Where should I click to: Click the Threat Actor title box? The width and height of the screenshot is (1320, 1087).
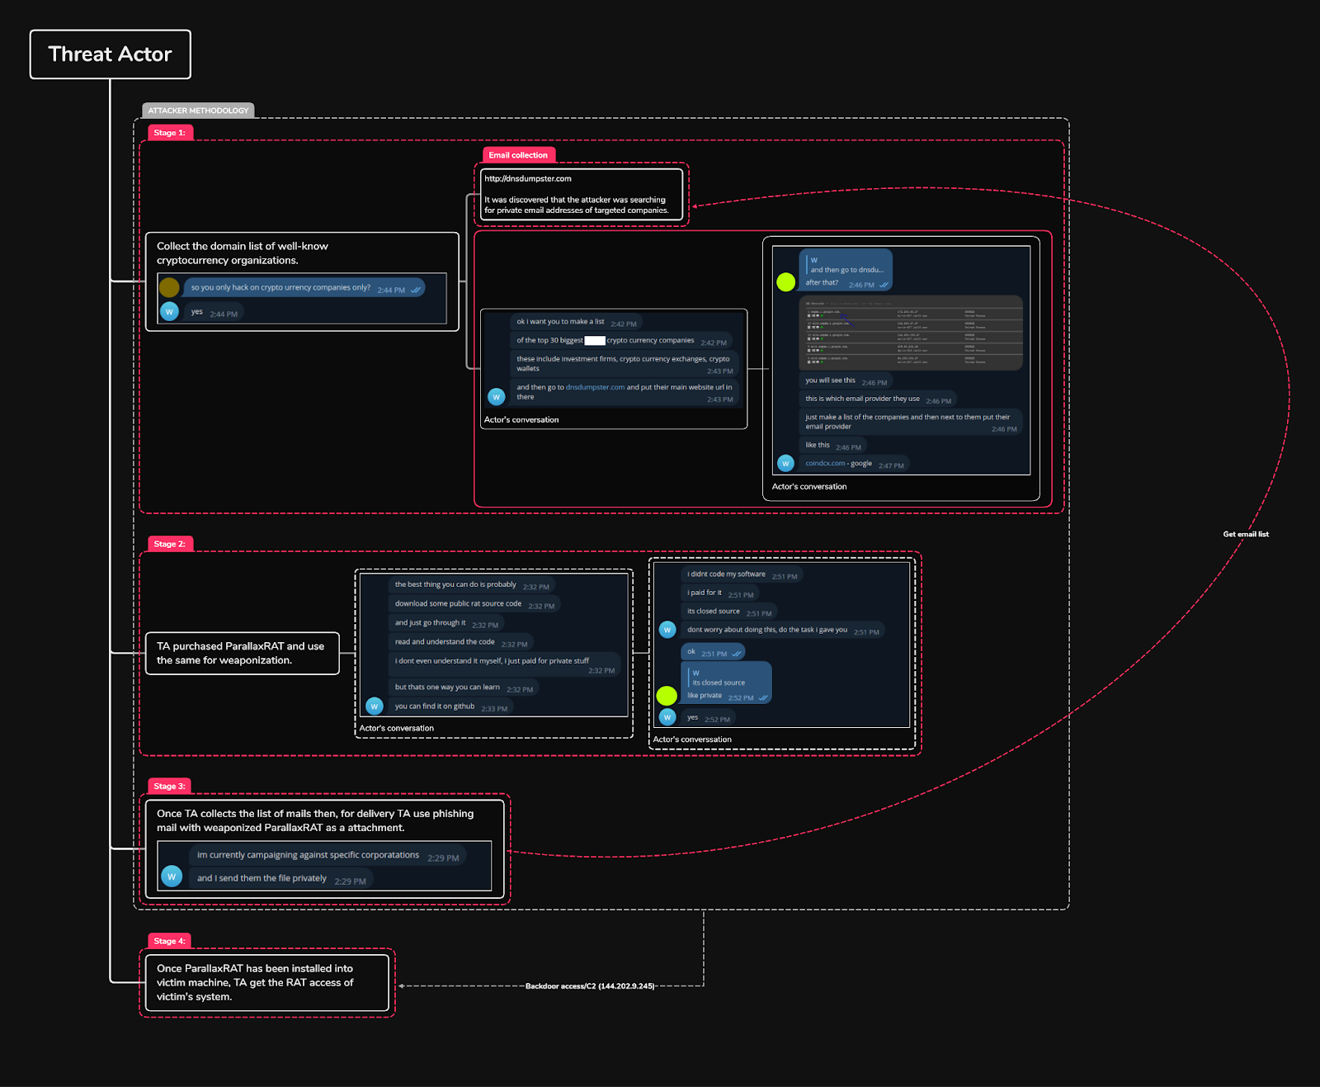(x=111, y=54)
